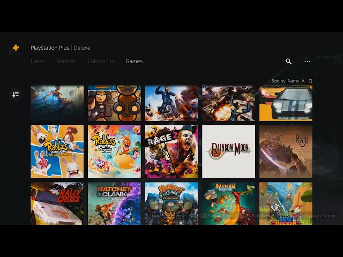Switch to the Latest tab

click(38, 61)
